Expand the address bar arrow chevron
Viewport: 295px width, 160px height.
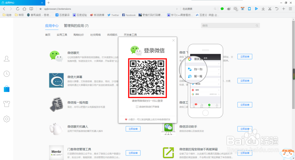[x=177, y=9]
